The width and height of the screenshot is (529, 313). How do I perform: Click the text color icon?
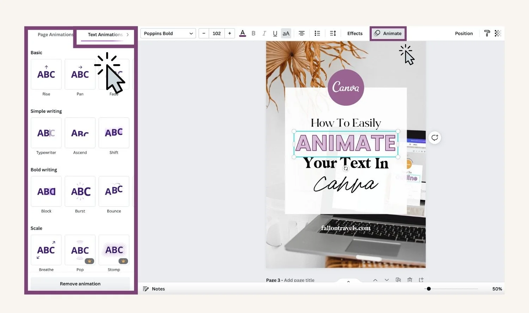tap(243, 33)
